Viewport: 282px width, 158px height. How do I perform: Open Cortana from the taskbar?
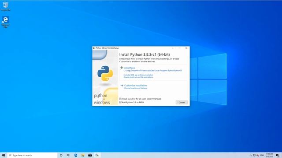[x=61, y=155]
